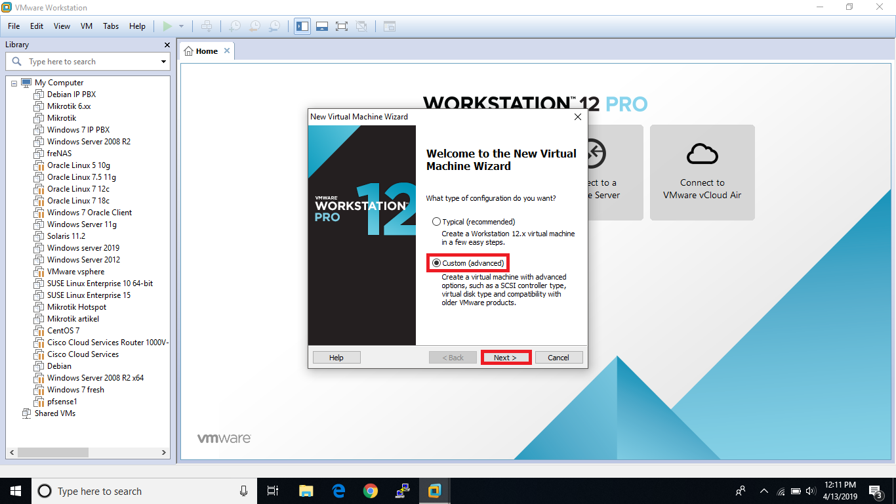
Task: Click Cancel in the New VM Wizard
Action: coord(559,358)
